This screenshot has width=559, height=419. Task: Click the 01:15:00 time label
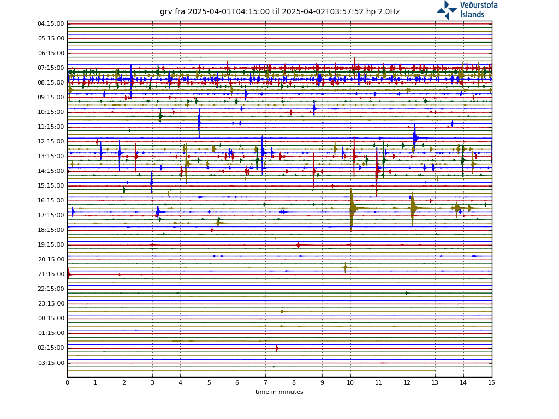(51, 333)
